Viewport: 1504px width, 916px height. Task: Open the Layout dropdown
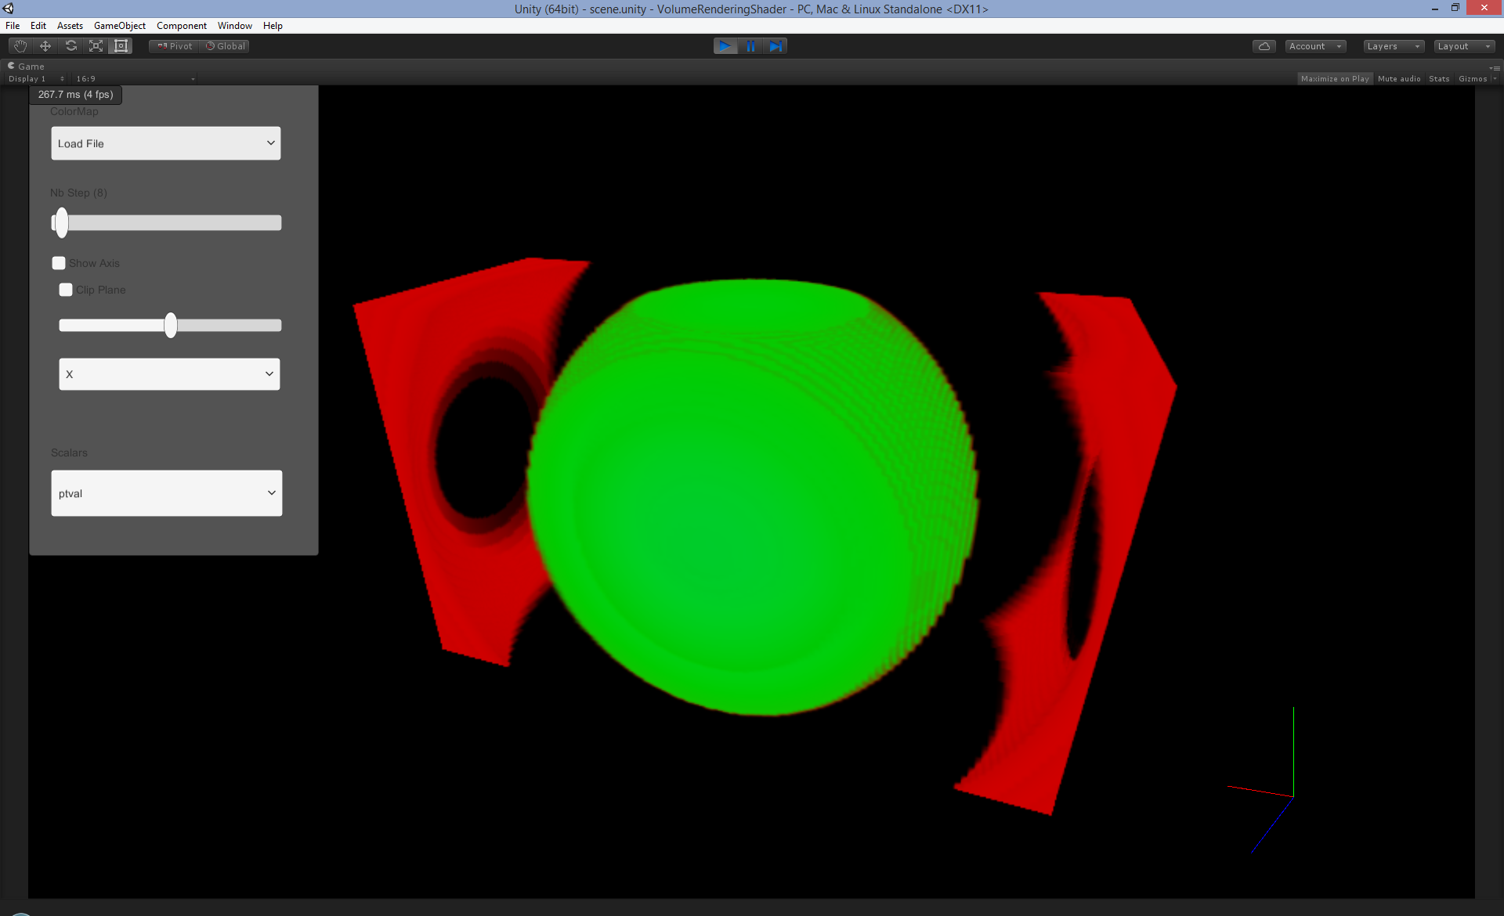1464,46
